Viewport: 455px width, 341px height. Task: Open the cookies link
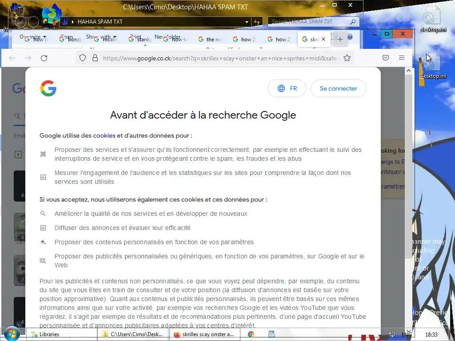click(104, 135)
